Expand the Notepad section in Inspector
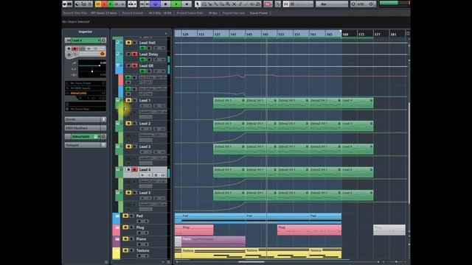 pos(86,145)
